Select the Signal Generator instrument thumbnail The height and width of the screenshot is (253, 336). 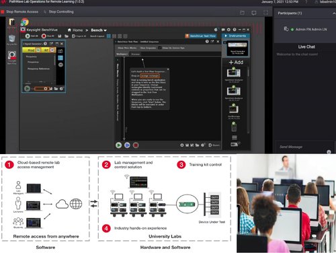point(237,48)
